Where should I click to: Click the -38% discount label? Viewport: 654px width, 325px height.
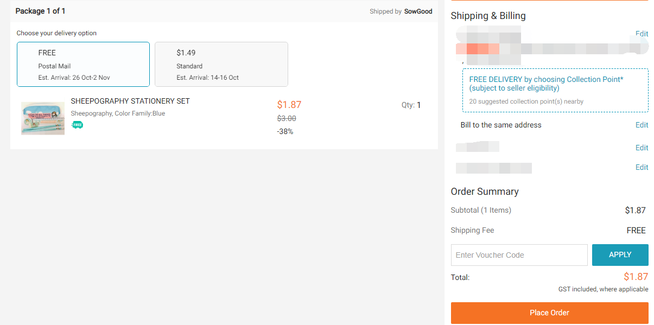(285, 131)
